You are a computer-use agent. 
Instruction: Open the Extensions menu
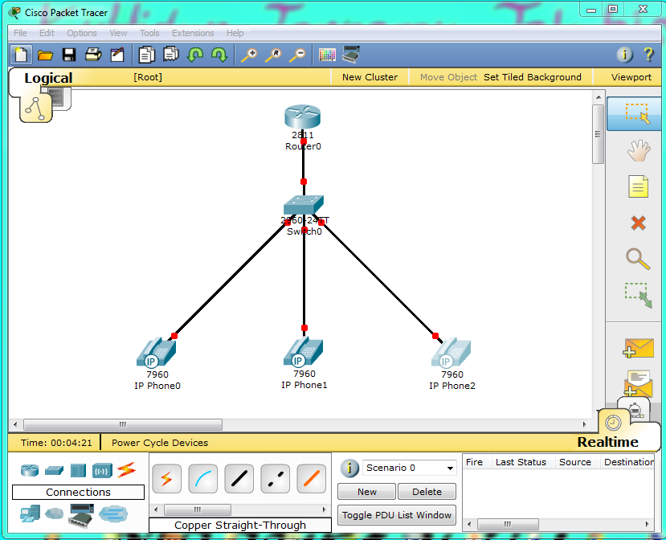point(193,33)
